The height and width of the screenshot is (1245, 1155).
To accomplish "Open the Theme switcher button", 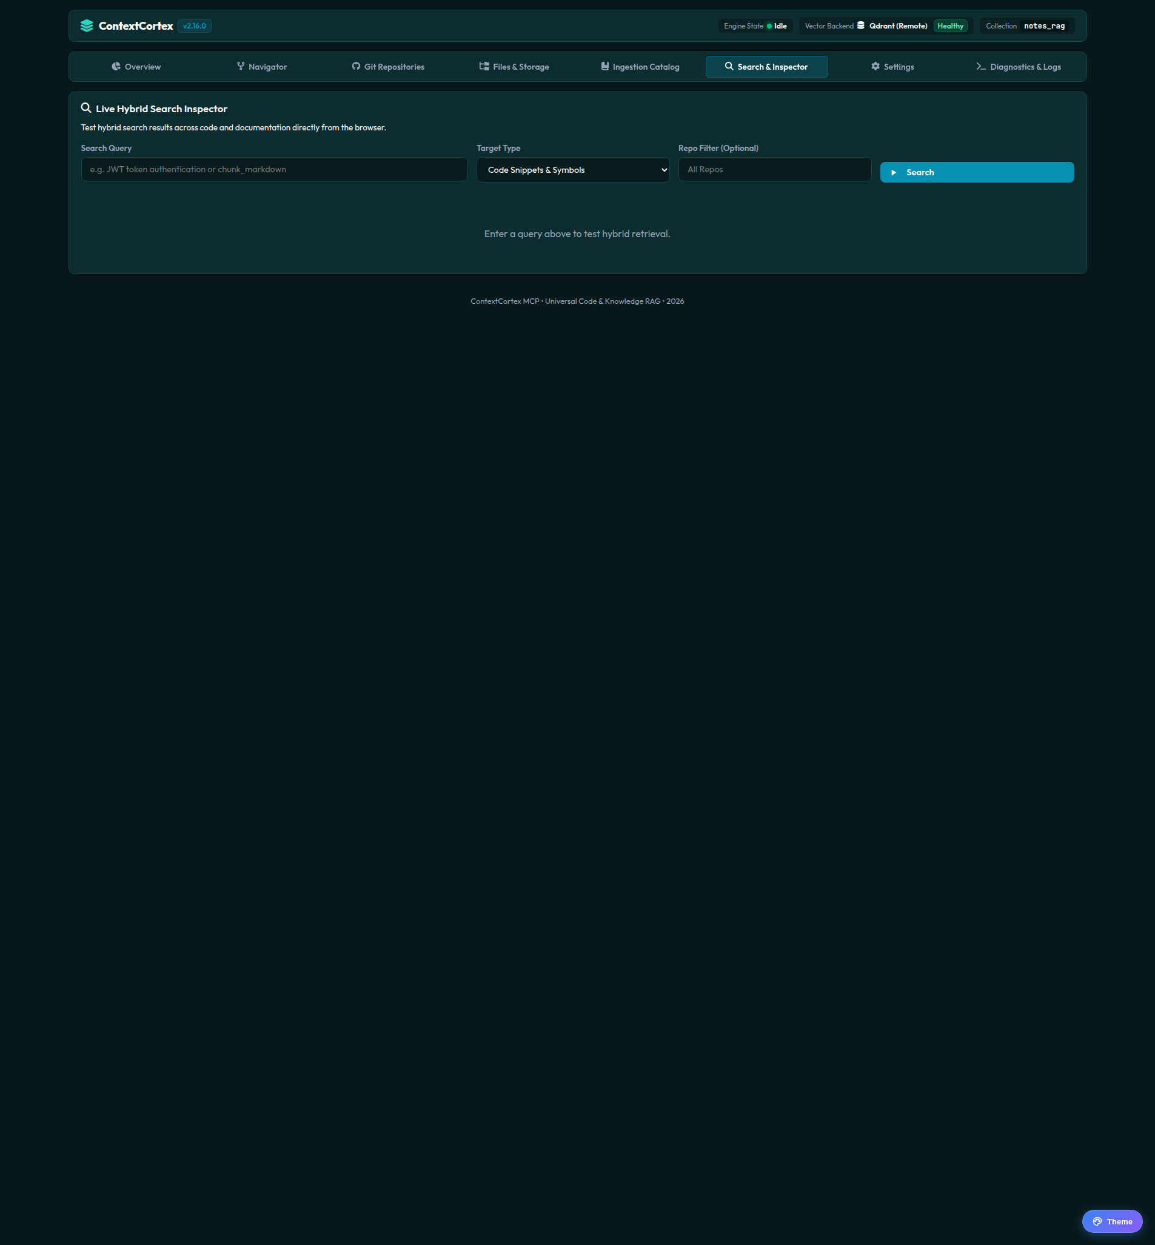I will click(x=1112, y=1221).
